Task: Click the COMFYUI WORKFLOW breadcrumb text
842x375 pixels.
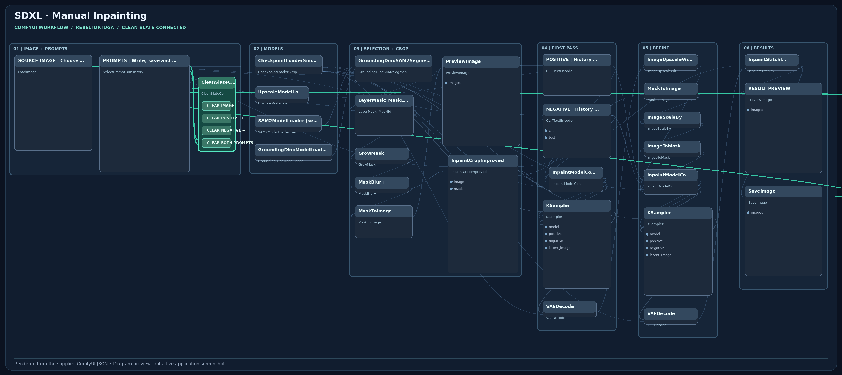Action: pos(41,27)
